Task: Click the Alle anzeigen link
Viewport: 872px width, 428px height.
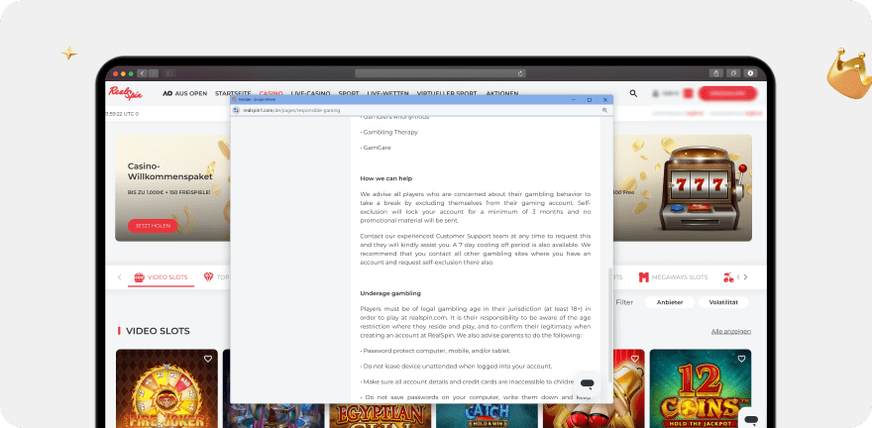Action: click(x=730, y=331)
